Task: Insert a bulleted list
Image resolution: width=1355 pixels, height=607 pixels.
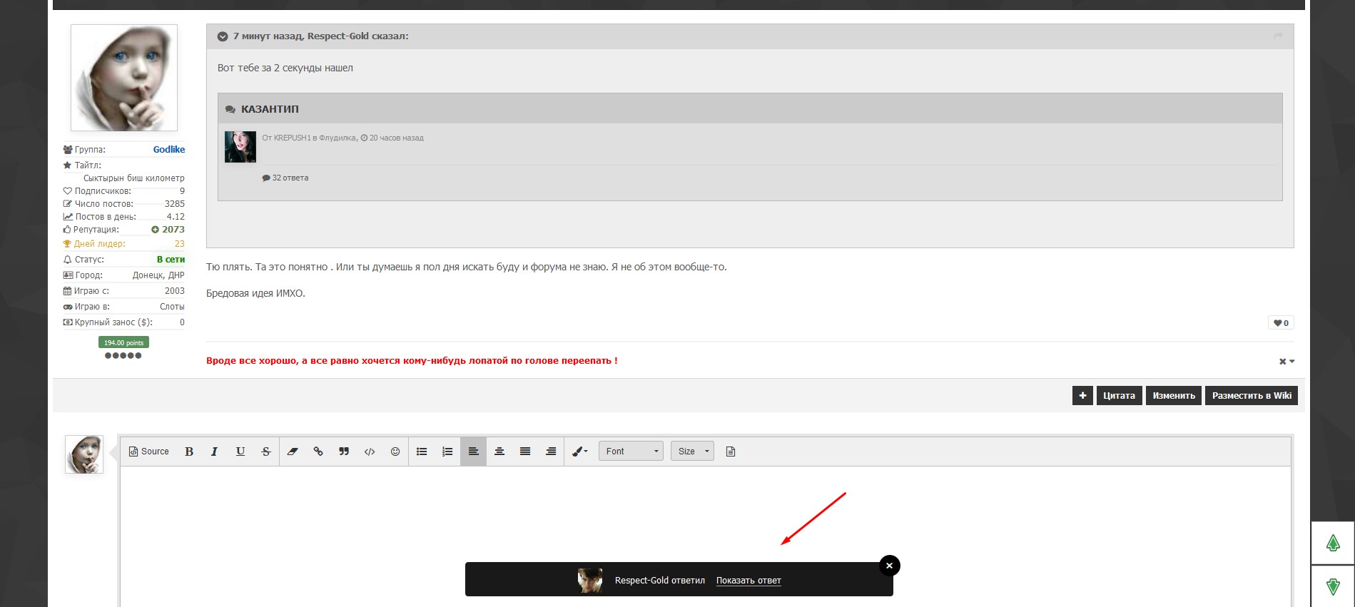Action: click(422, 452)
